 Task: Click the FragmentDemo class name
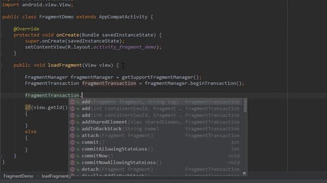[x=56, y=17]
